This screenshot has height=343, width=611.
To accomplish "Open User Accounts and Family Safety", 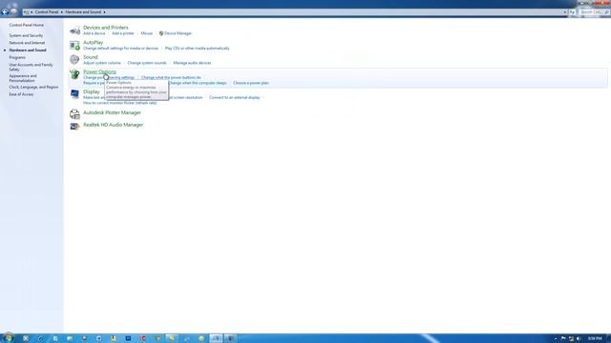I will (31, 67).
